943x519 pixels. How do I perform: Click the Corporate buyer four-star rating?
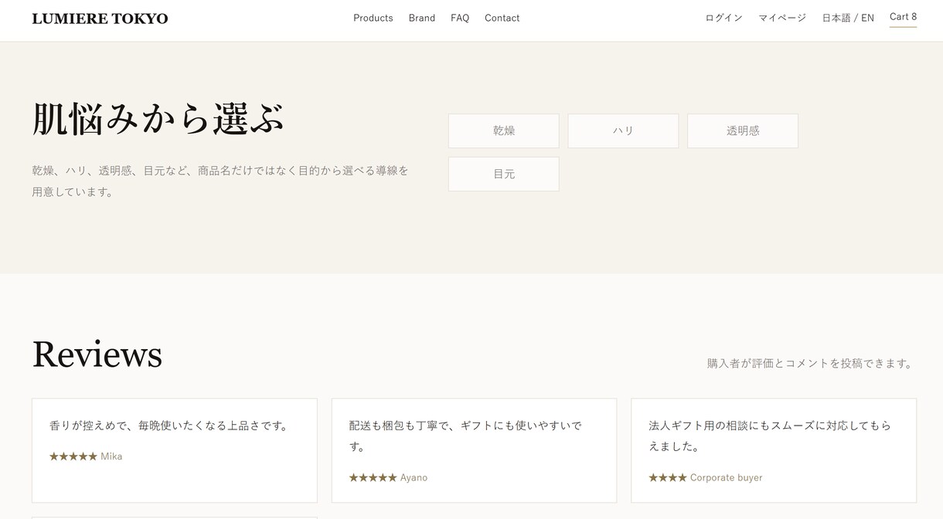click(x=668, y=478)
